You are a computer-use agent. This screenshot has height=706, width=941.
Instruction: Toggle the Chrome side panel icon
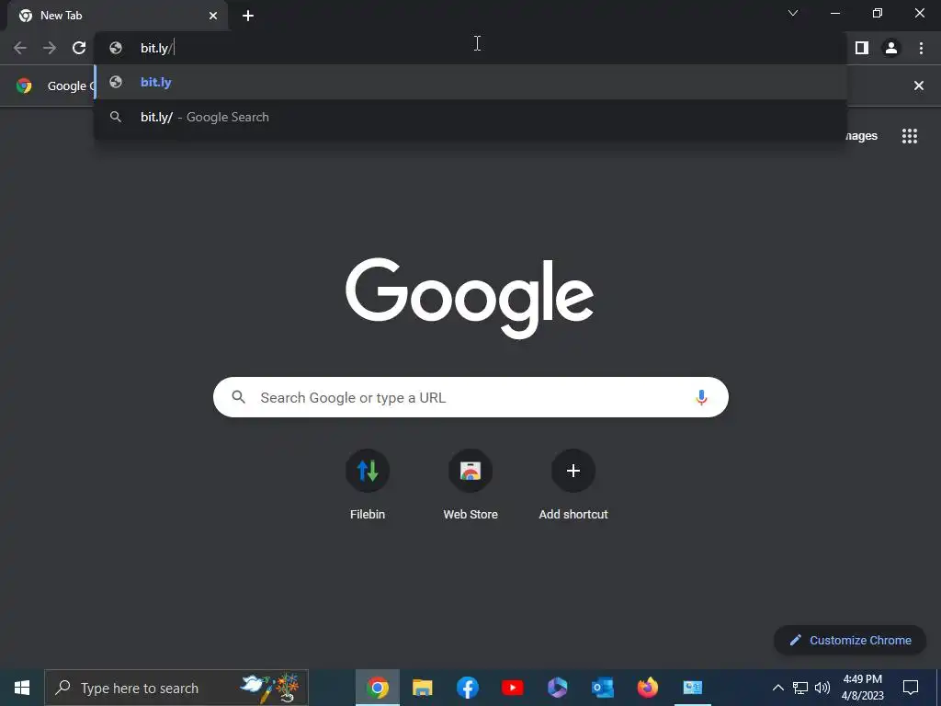click(862, 48)
